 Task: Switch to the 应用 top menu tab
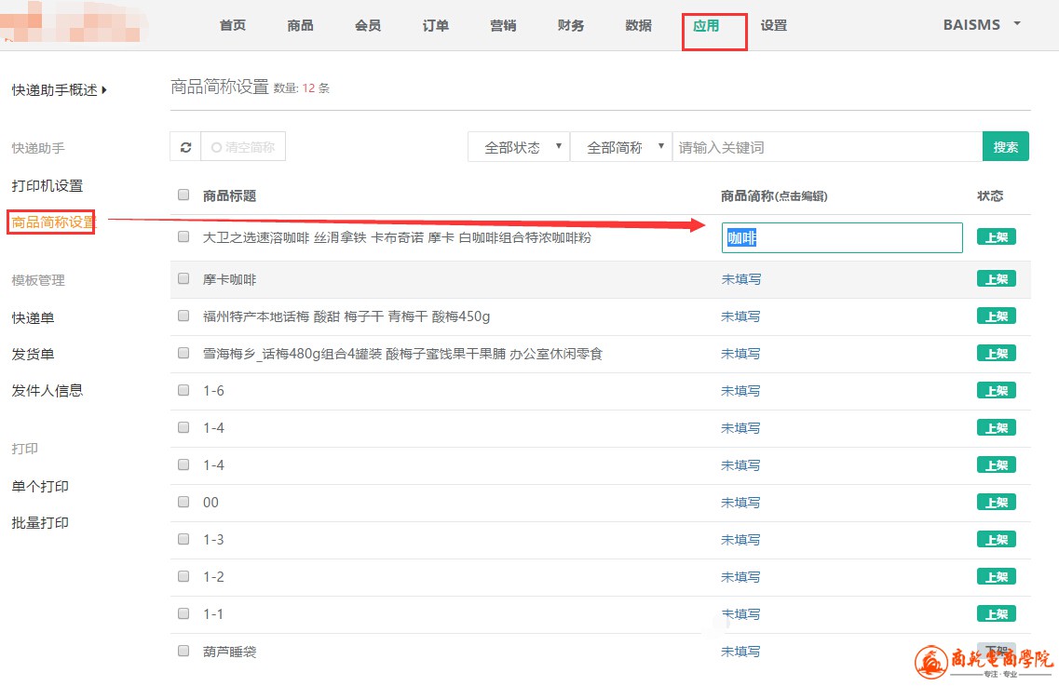(706, 26)
